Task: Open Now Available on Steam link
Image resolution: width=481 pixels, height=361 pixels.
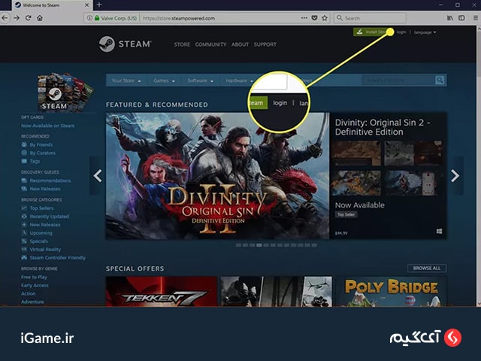Action: tap(48, 126)
